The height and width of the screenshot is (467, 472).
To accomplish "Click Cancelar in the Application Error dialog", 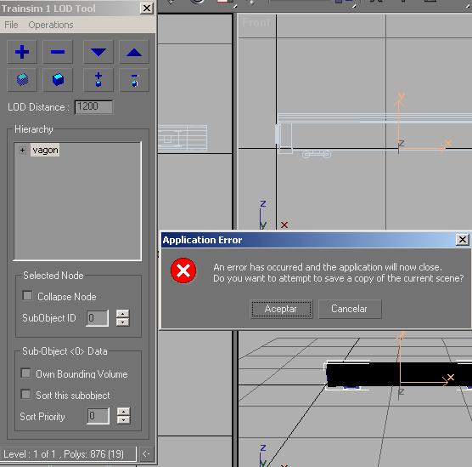I will tap(350, 309).
